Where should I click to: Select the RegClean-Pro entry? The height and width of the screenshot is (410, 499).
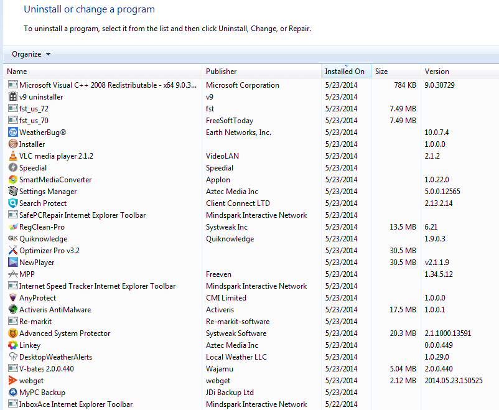42,227
